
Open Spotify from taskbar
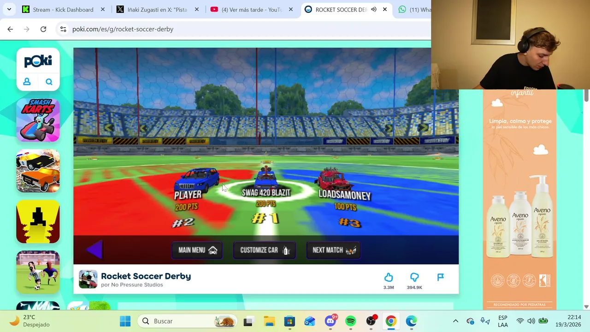350,321
